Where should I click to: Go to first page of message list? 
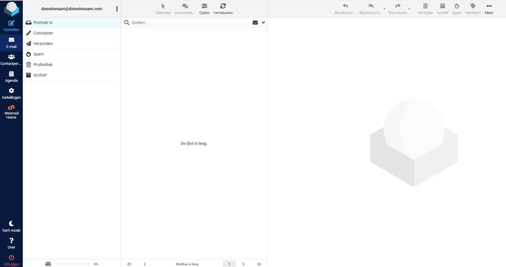click(129, 264)
